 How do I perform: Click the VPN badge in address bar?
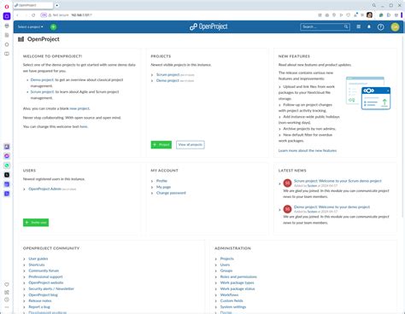click(x=44, y=15)
